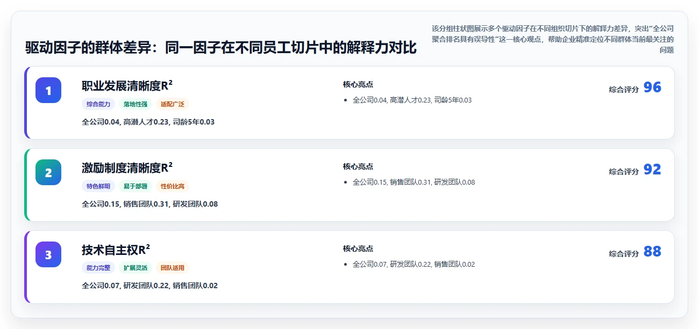
Task: Click the 特色鲜明 tag
Action: pos(98,186)
